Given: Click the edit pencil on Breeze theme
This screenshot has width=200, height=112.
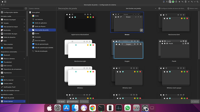Looking at the screenshot, I should coord(141,30).
